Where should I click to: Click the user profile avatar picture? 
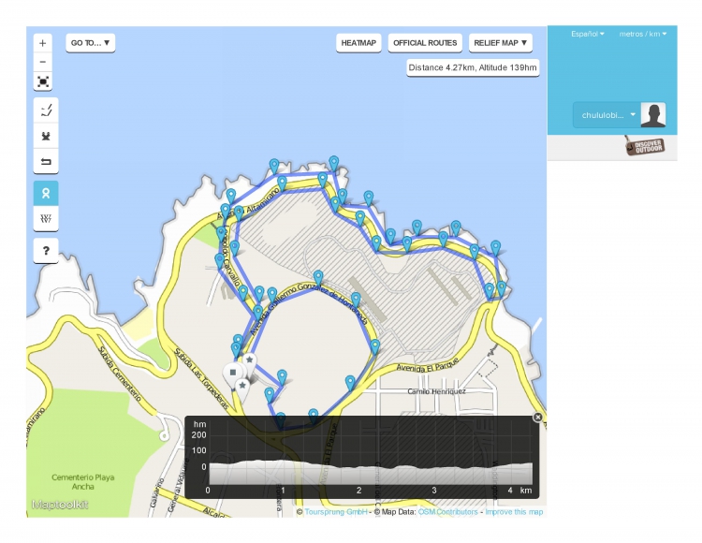[x=653, y=115]
